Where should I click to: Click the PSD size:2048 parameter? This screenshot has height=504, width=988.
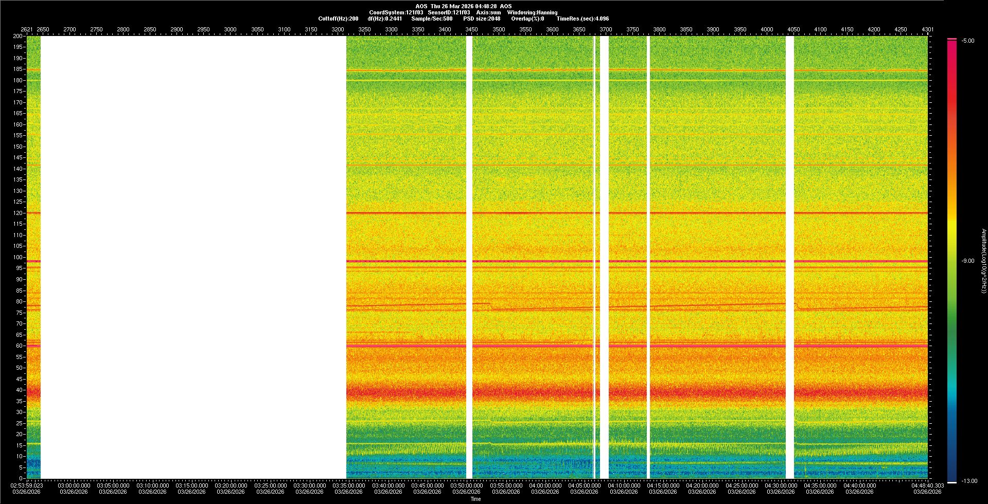click(481, 19)
